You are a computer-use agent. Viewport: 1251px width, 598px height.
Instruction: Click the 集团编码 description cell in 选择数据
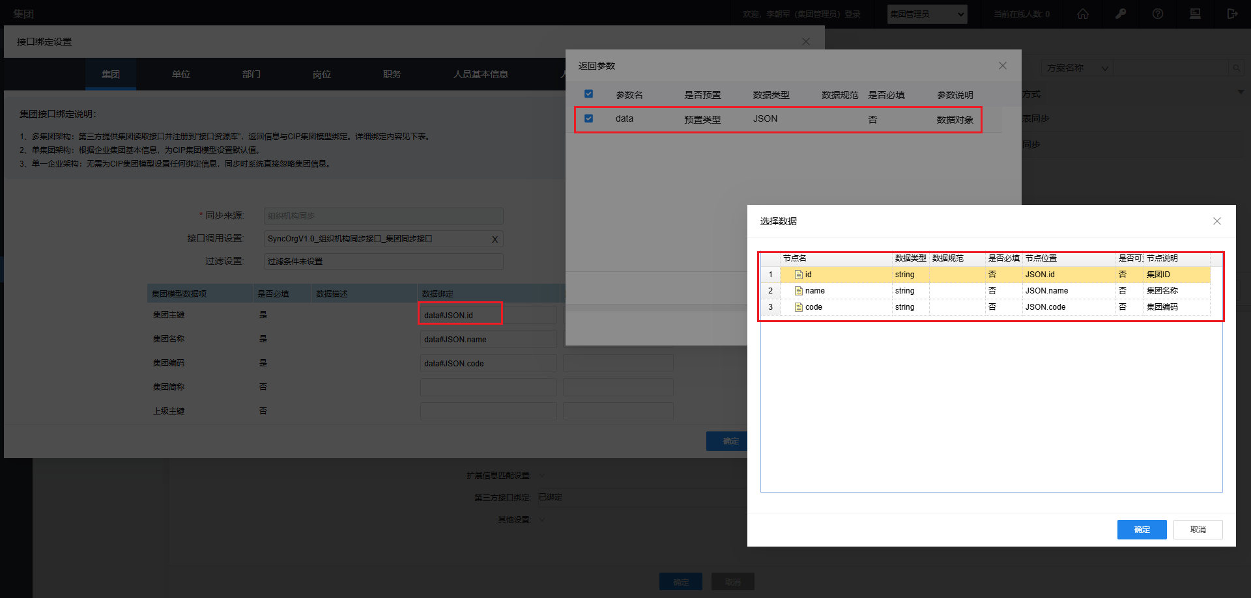[1177, 307]
